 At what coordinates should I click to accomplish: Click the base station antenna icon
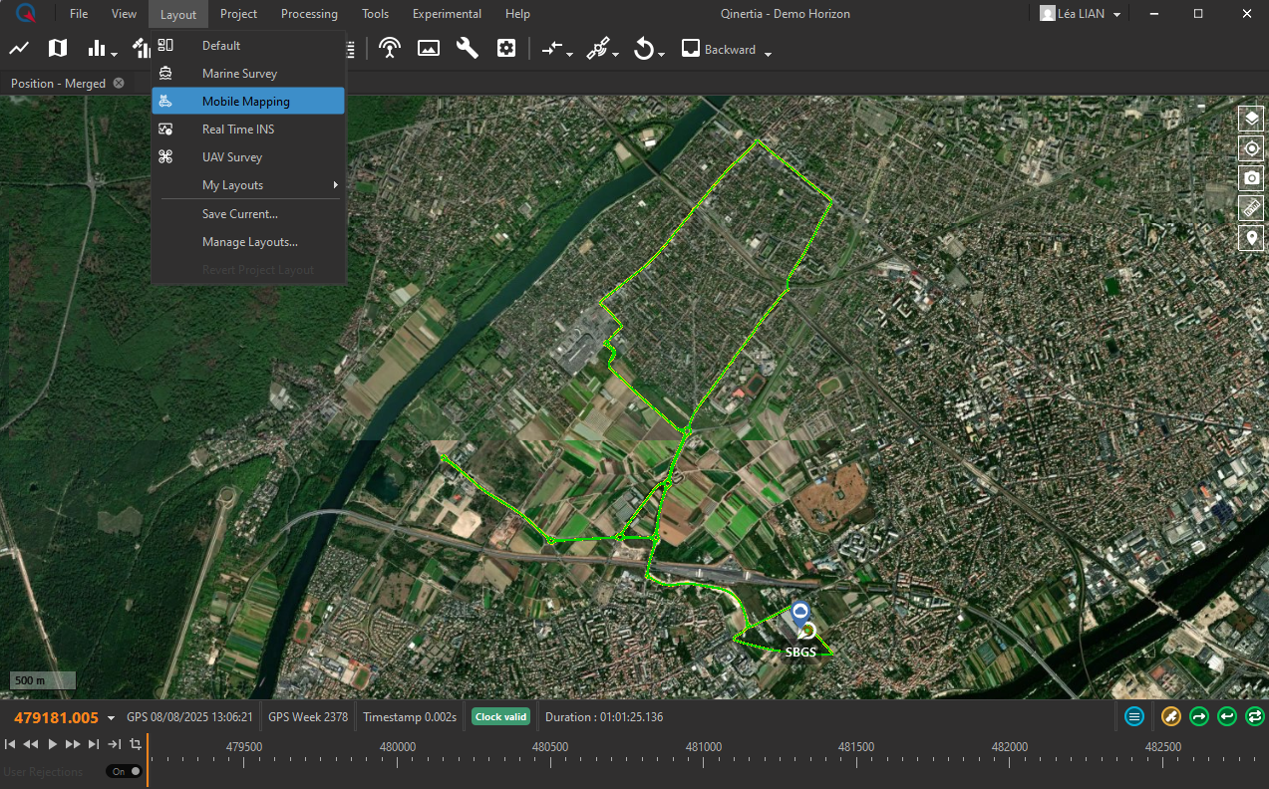(390, 48)
